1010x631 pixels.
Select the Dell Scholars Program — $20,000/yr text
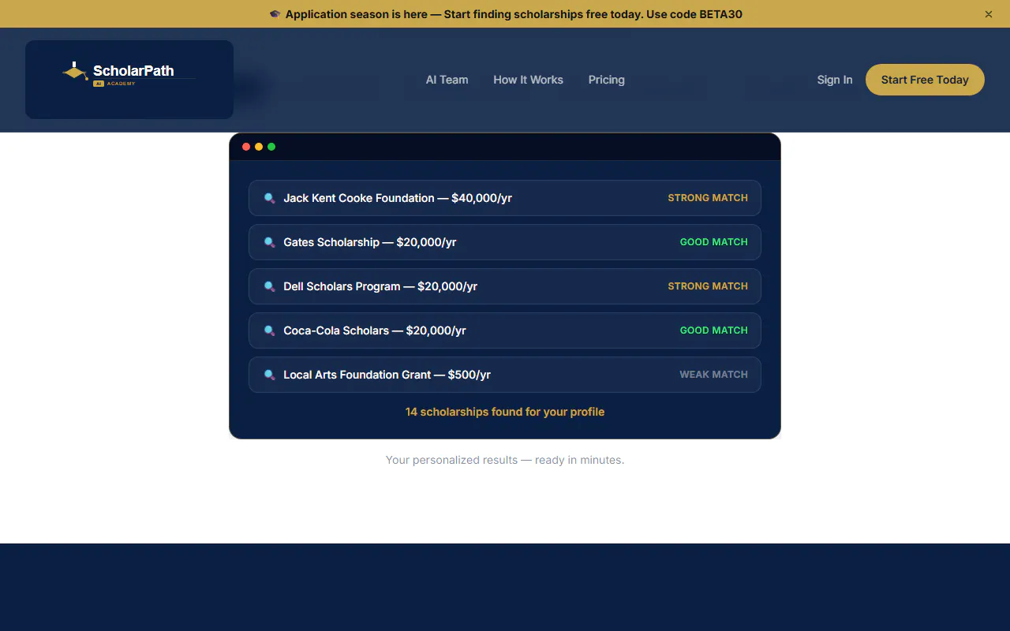coord(380,286)
